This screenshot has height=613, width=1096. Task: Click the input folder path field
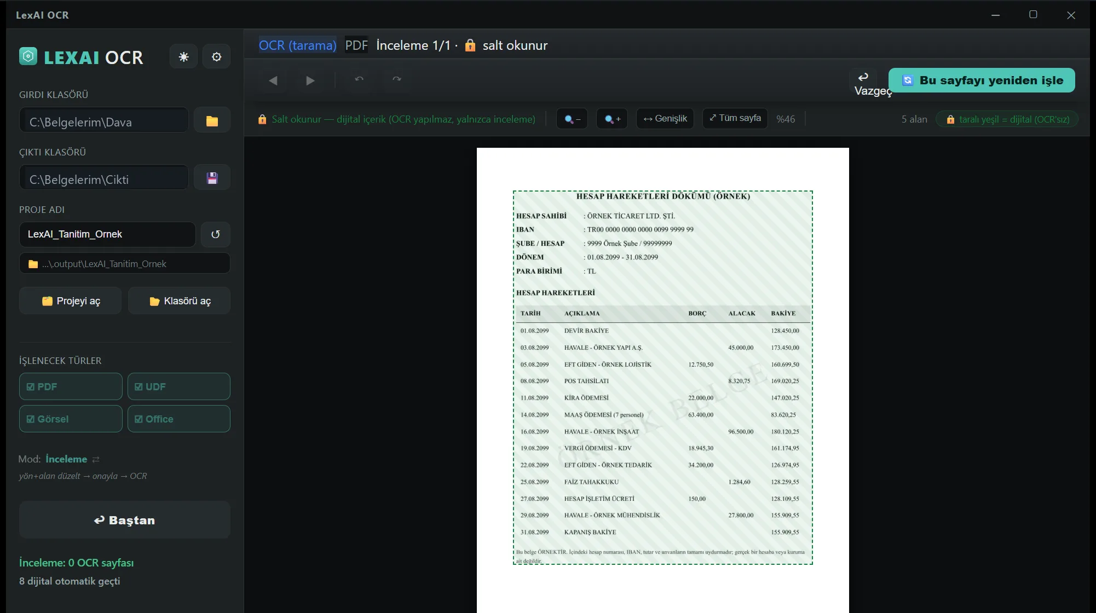(x=104, y=120)
